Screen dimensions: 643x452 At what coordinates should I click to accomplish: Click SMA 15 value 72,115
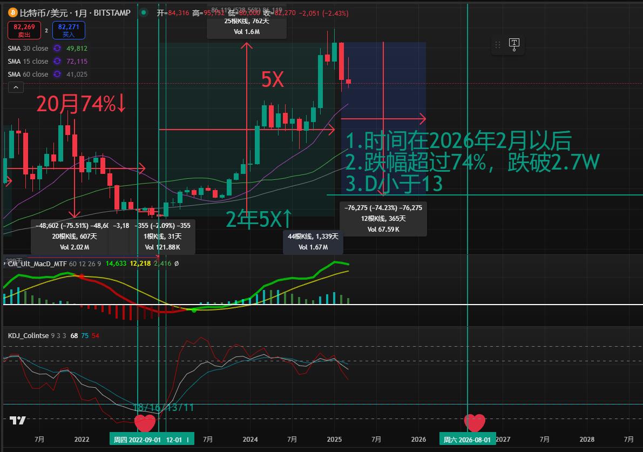(x=77, y=61)
